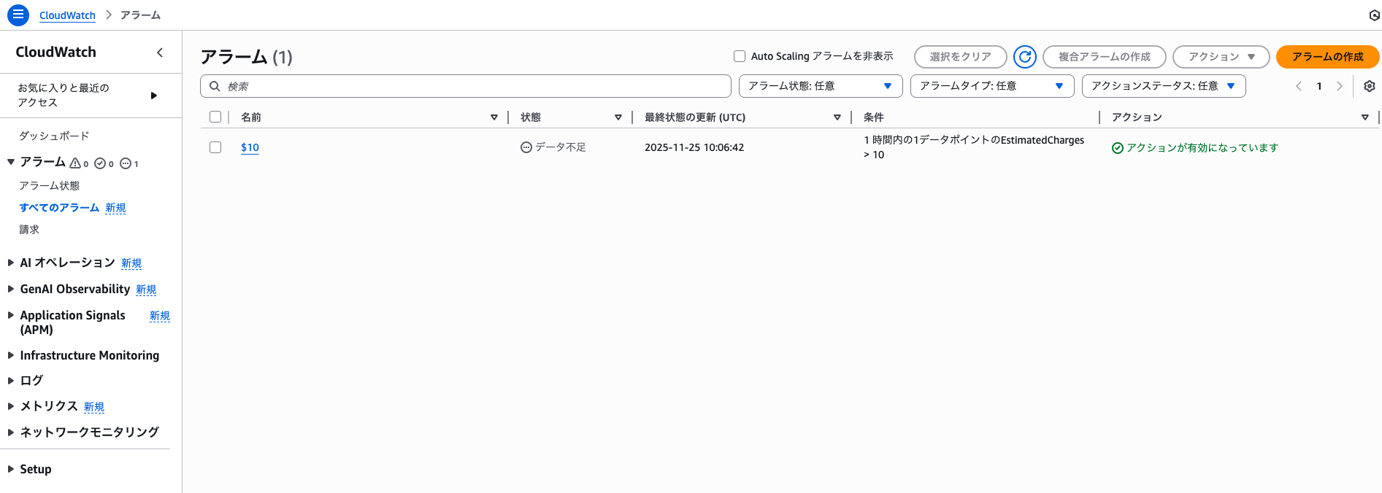Expand GenAI Observability section
Screen dimensions: 1382x493
tap(11, 289)
